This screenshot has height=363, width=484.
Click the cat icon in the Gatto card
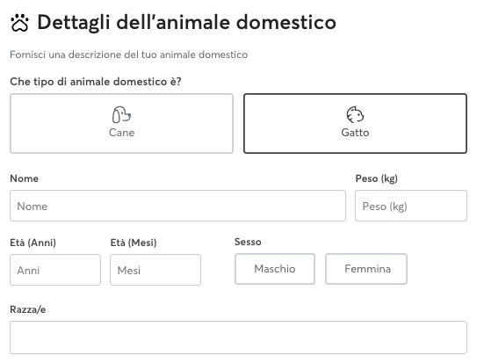(x=355, y=114)
